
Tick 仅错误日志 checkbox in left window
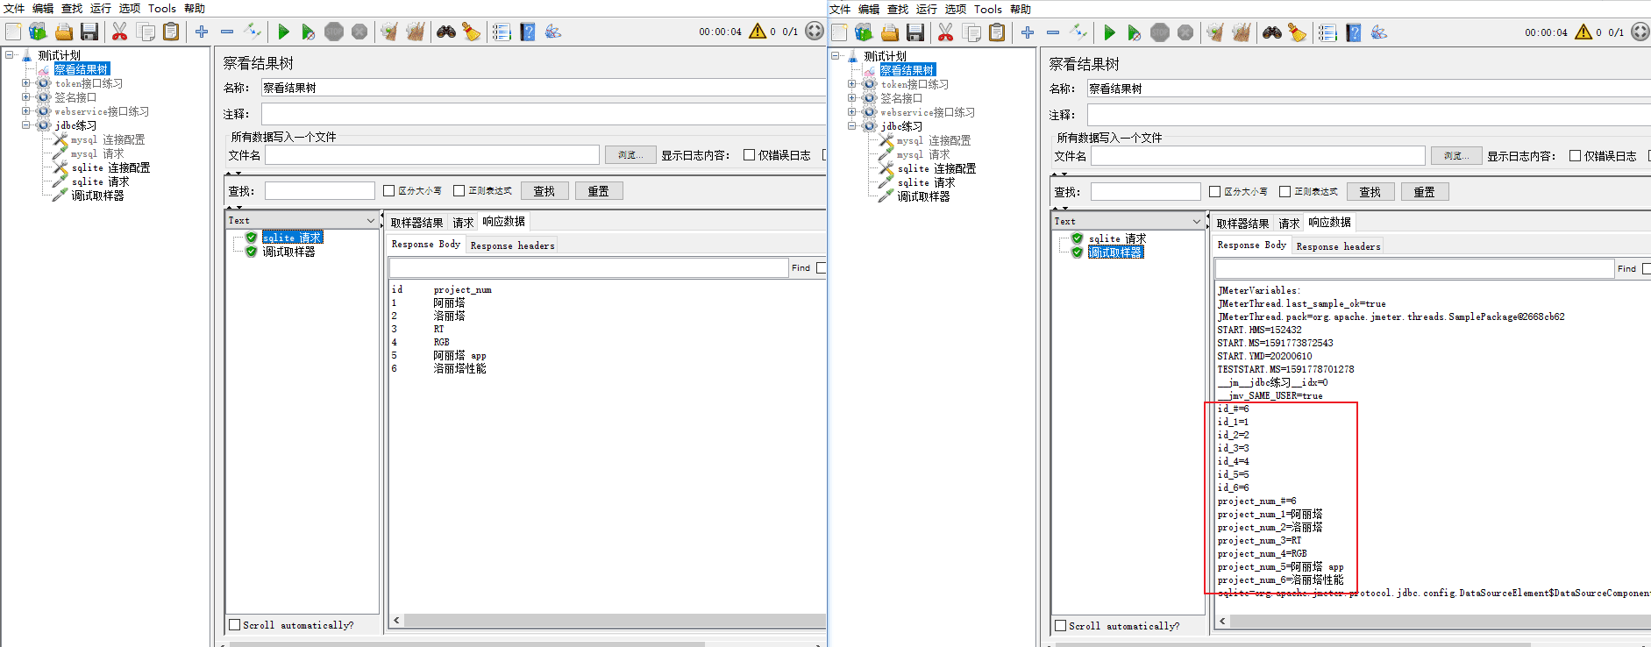[x=749, y=154]
